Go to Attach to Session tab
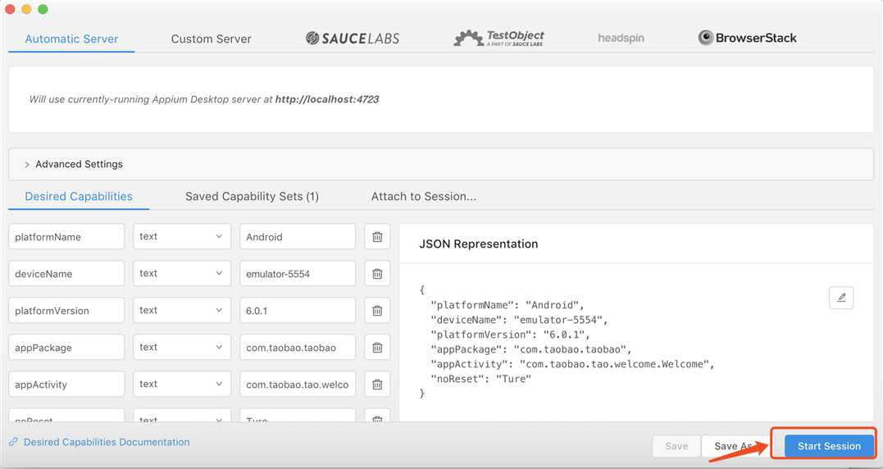 pyautogui.click(x=424, y=197)
